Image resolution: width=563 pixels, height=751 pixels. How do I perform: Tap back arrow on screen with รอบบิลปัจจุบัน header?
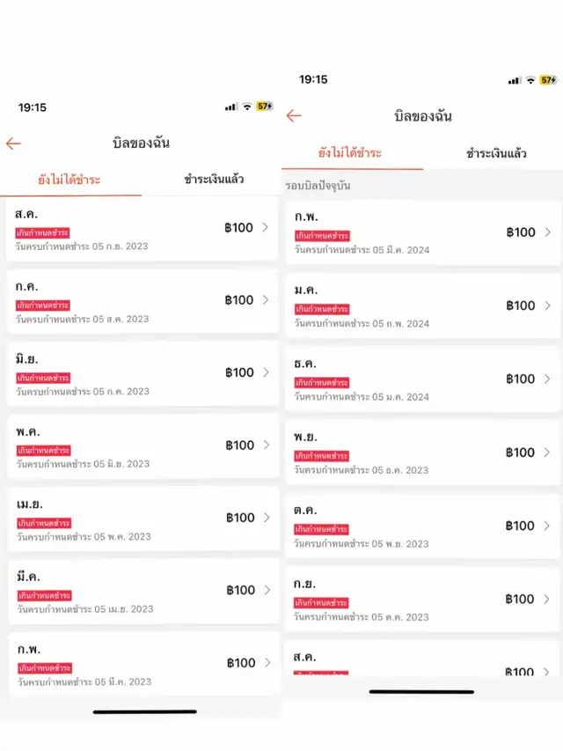[294, 116]
